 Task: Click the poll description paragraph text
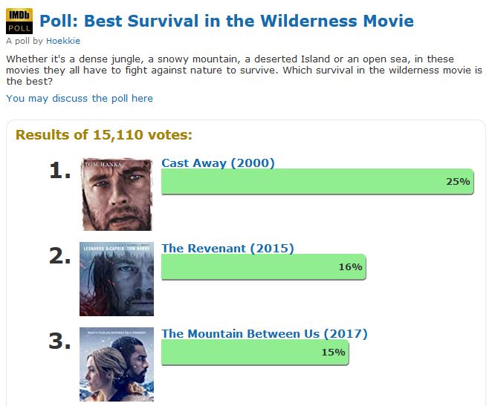click(244, 71)
